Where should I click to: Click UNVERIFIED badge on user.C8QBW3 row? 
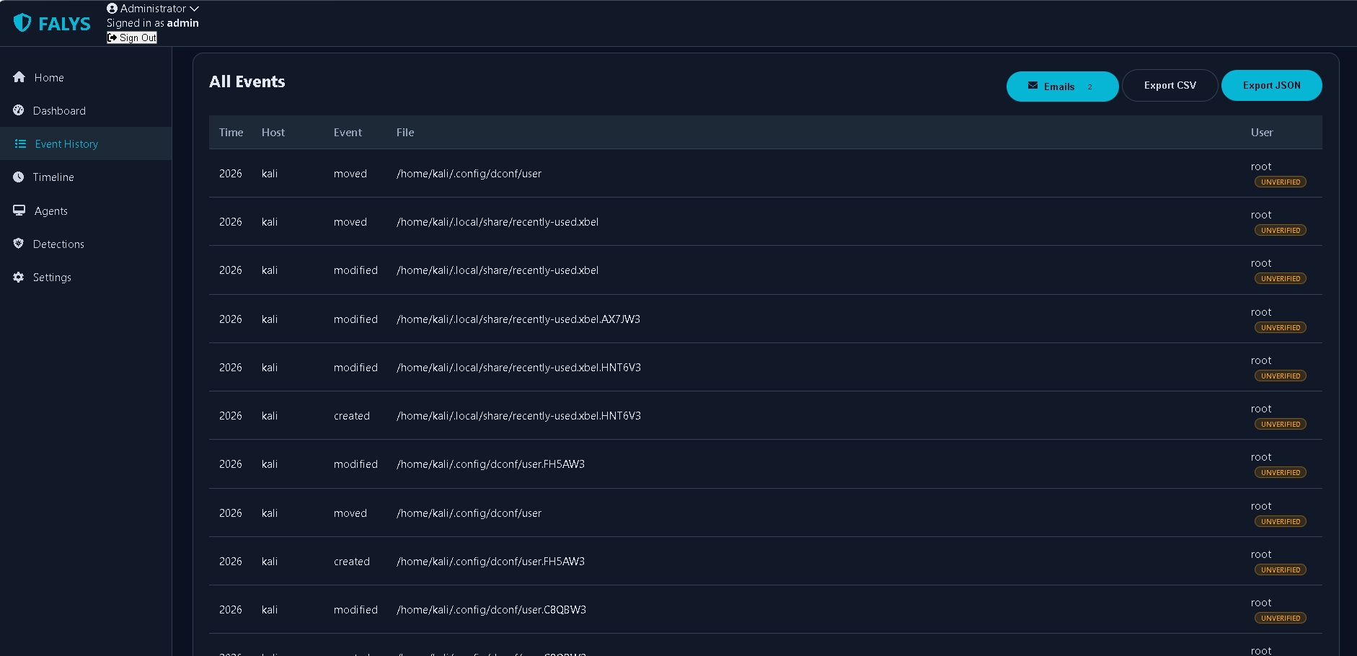[x=1281, y=618]
